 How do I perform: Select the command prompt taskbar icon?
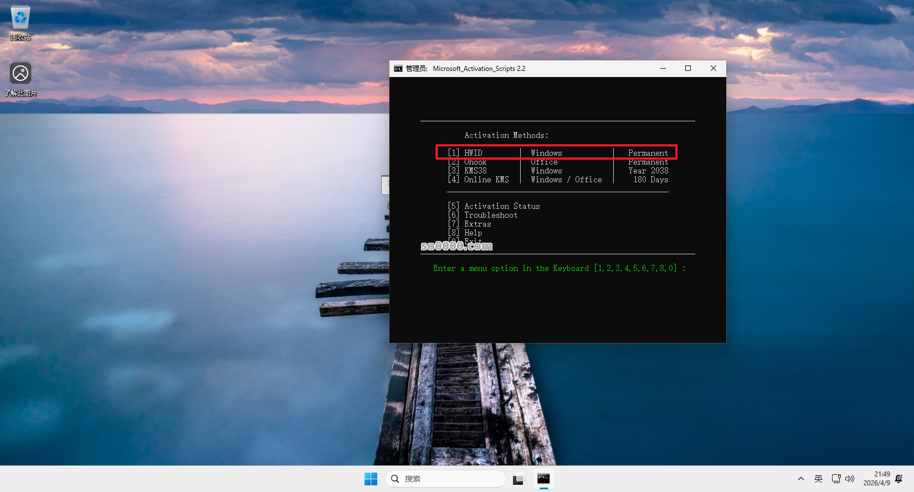click(x=543, y=479)
